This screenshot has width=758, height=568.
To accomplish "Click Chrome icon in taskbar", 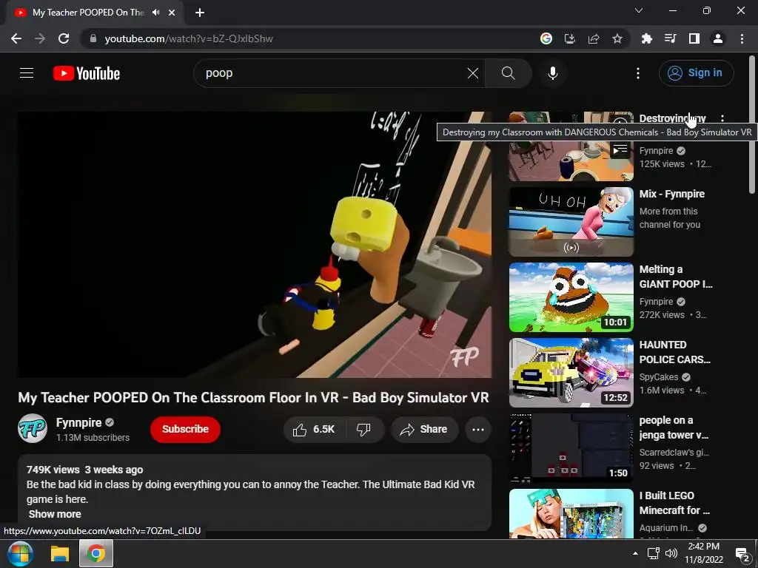I will coord(96,553).
